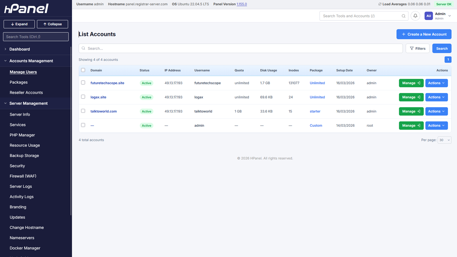457x257 pixels.
Task: Open Firewall (WAF)
Action: (23, 176)
